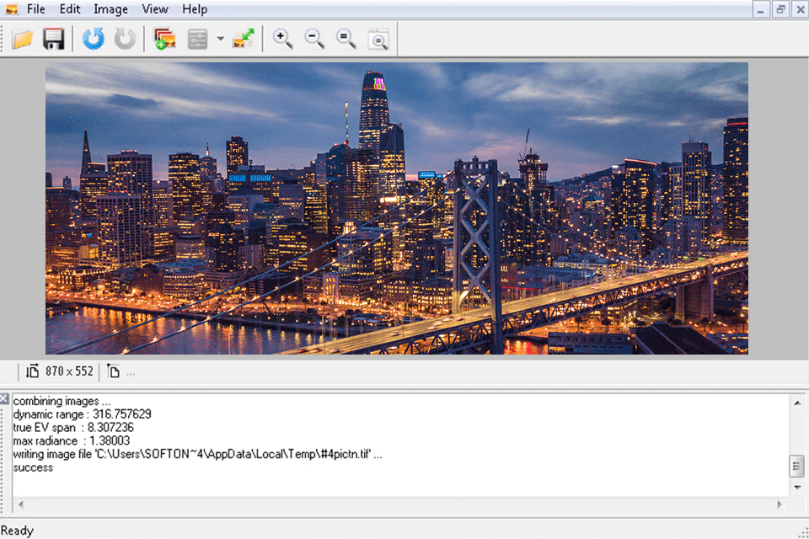Viewport: 809px width, 539px height.
Task: Open an image using the folder icon
Action: [x=22, y=40]
